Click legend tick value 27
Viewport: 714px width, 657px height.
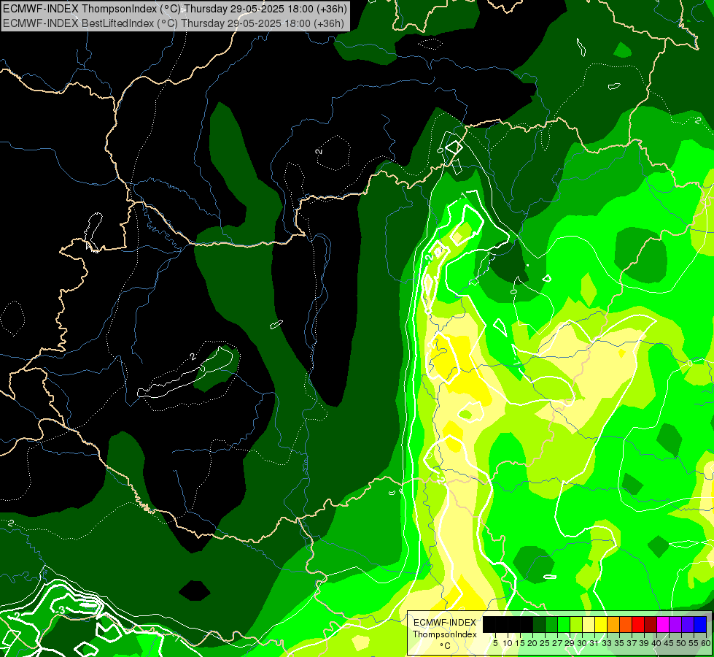tap(557, 643)
